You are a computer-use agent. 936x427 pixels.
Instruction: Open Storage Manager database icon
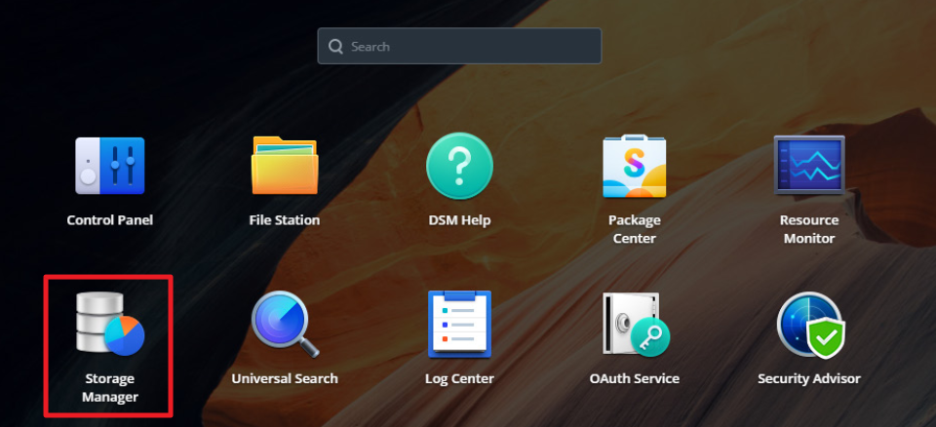pos(110,325)
